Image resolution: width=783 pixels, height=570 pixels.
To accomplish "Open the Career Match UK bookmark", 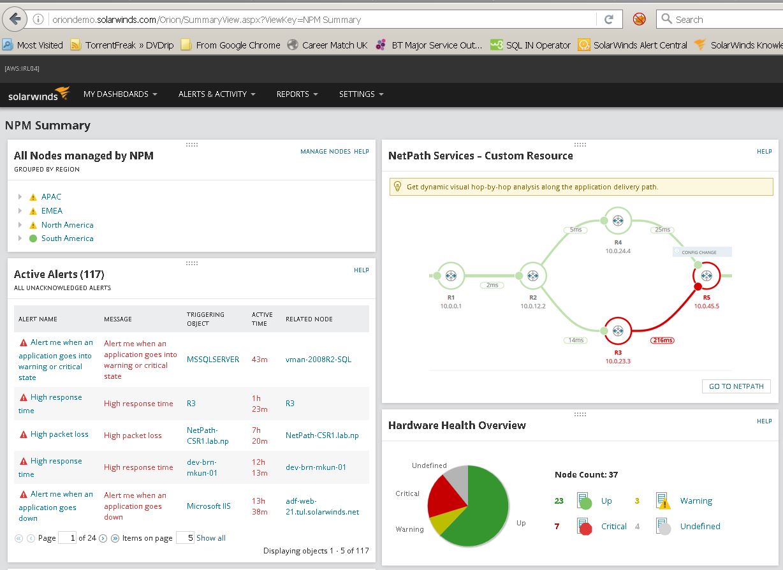I will pyautogui.click(x=327, y=45).
